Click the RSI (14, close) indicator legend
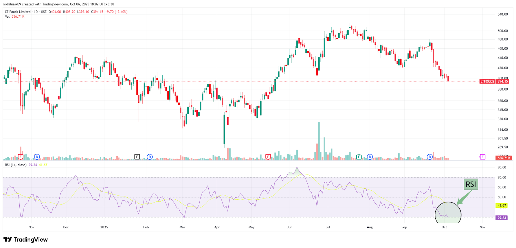The width and height of the screenshot is (516, 248). (15, 165)
